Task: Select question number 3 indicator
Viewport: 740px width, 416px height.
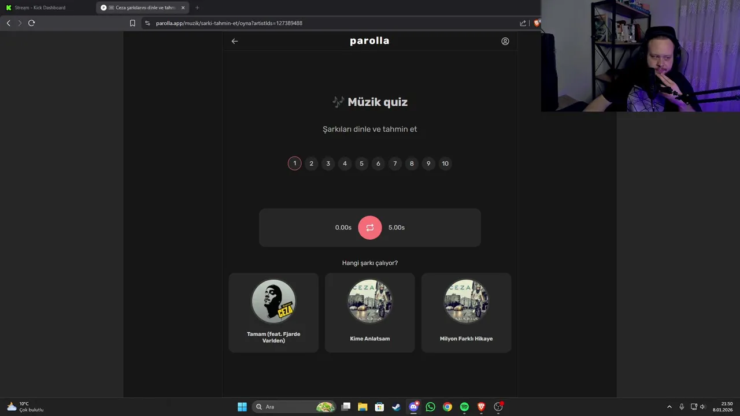Action: (x=328, y=164)
